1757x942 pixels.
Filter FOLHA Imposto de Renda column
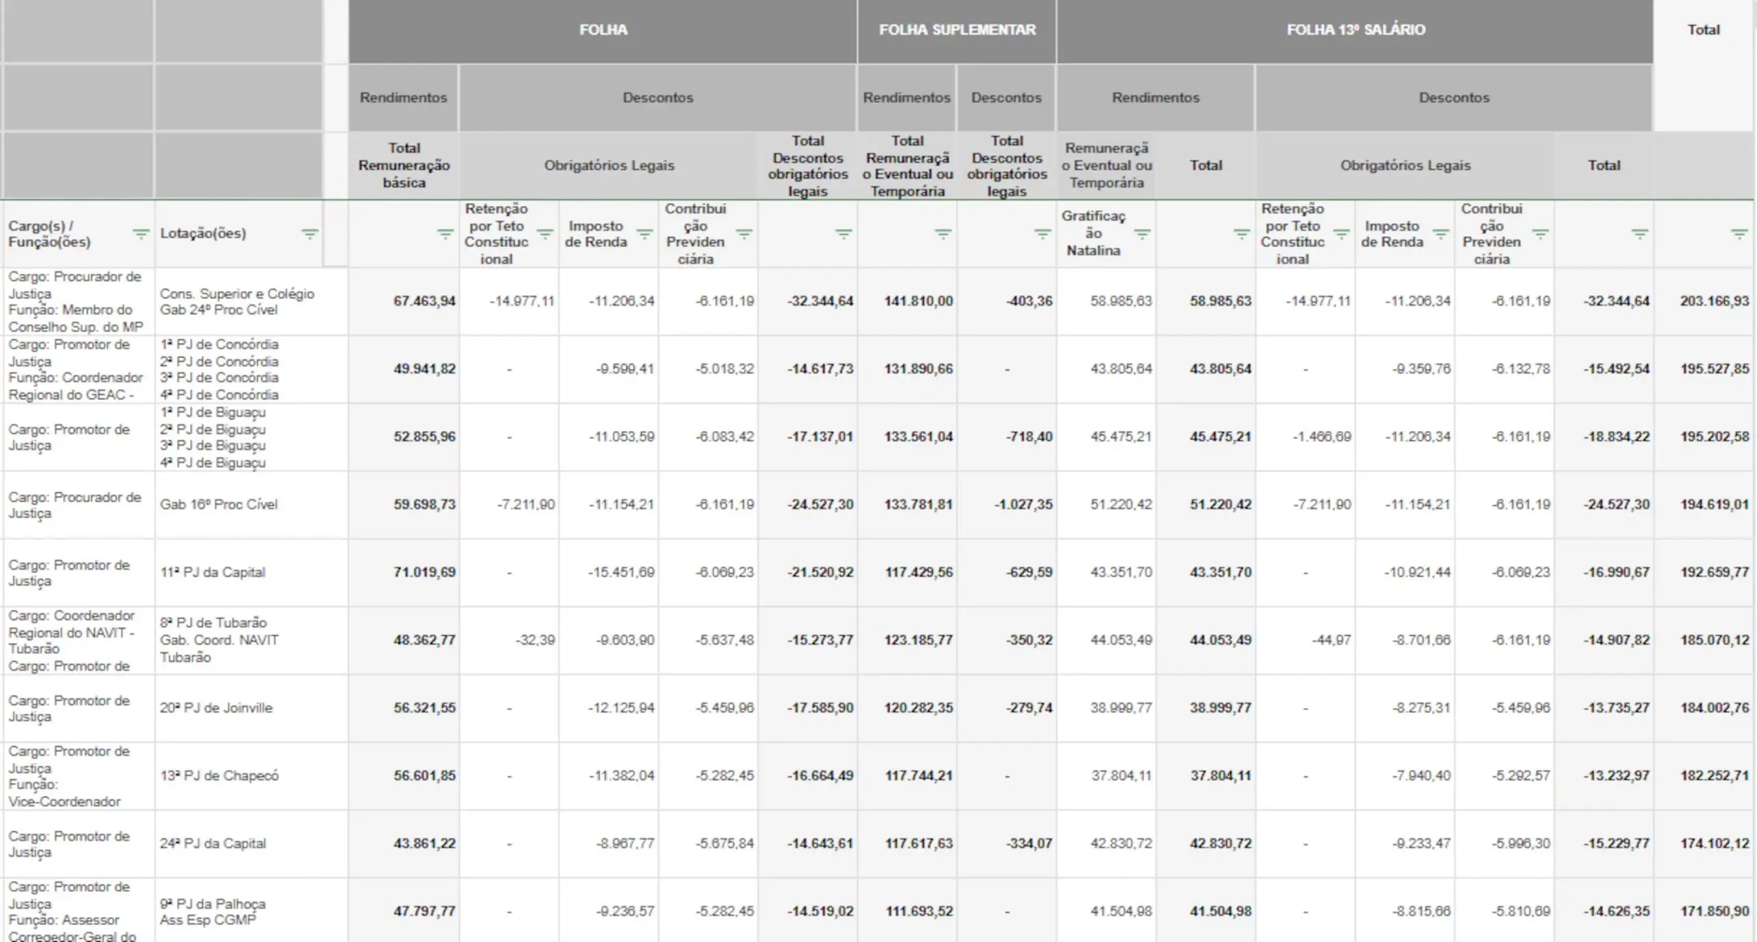(x=644, y=234)
